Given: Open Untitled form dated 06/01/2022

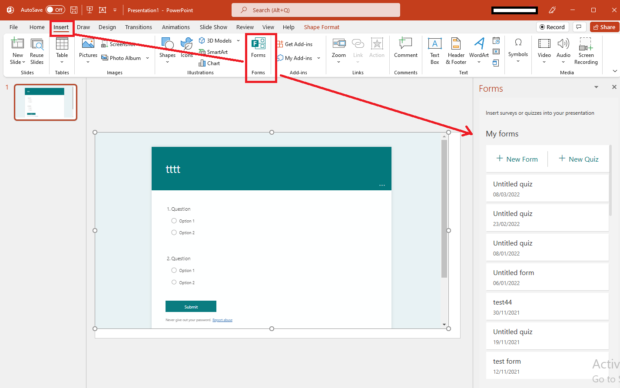Looking at the screenshot, I should (547, 277).
